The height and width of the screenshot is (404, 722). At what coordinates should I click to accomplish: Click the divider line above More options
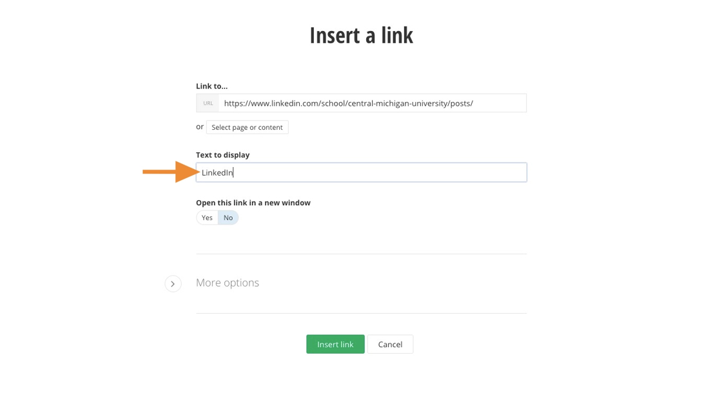pos(361,254)
